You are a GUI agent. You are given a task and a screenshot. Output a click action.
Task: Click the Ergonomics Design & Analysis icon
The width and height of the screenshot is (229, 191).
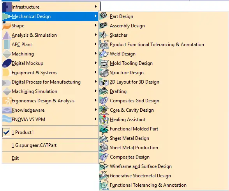pos(7,101)
